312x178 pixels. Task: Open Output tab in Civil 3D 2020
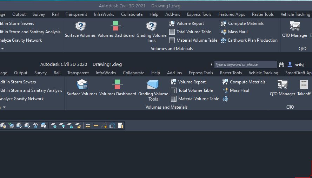pyautogui.click(x=21, y=73)
